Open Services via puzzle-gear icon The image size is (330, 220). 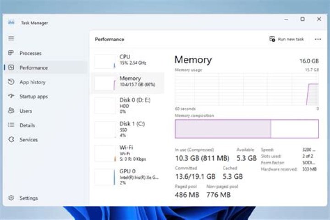tap(11, 140)
